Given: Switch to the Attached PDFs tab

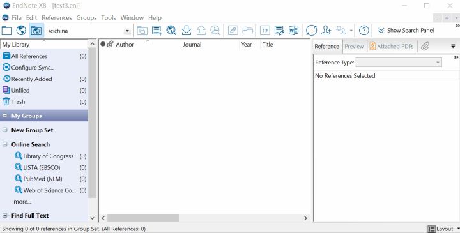Looking at the screenshot, I should coord(392,47).
